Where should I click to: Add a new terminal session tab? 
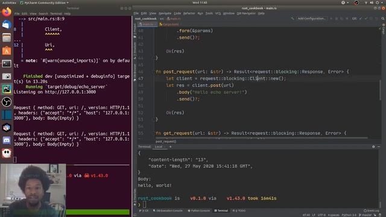point(170,146)
